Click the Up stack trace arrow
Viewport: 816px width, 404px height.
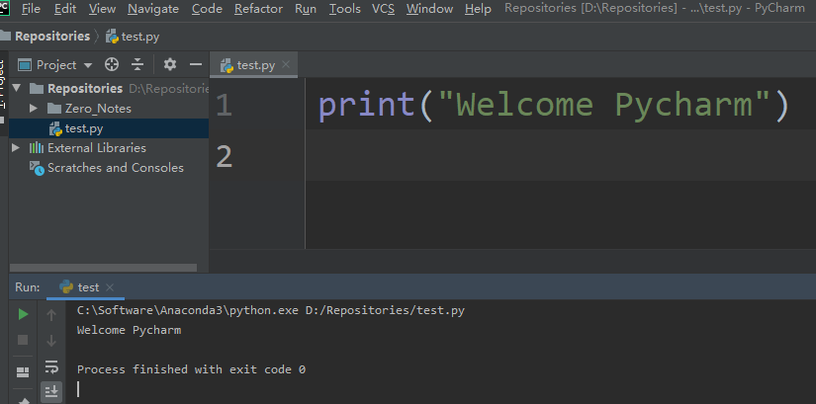pyautogui.click(x=51, y=314)
